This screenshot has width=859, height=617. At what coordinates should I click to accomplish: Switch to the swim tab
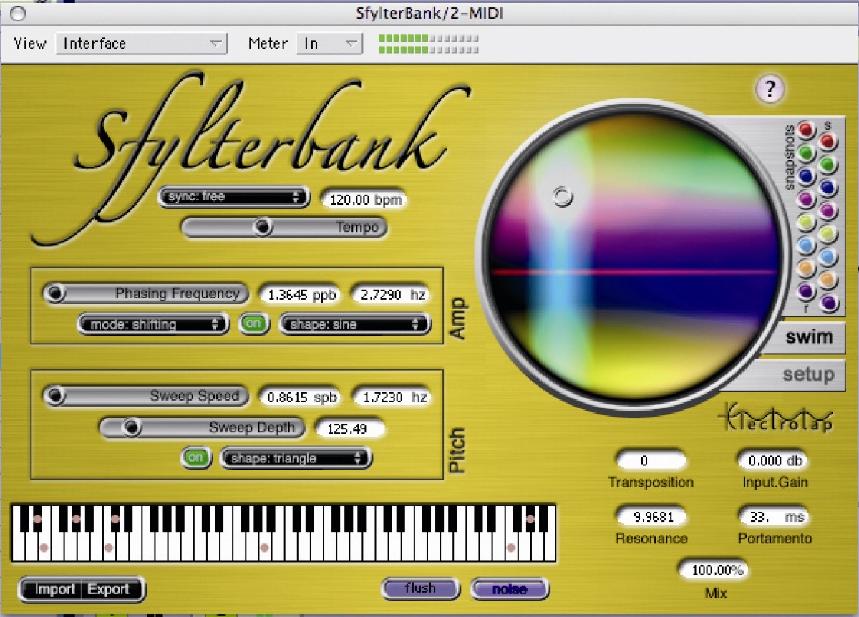pyautogui.click(x=808, y=337)
